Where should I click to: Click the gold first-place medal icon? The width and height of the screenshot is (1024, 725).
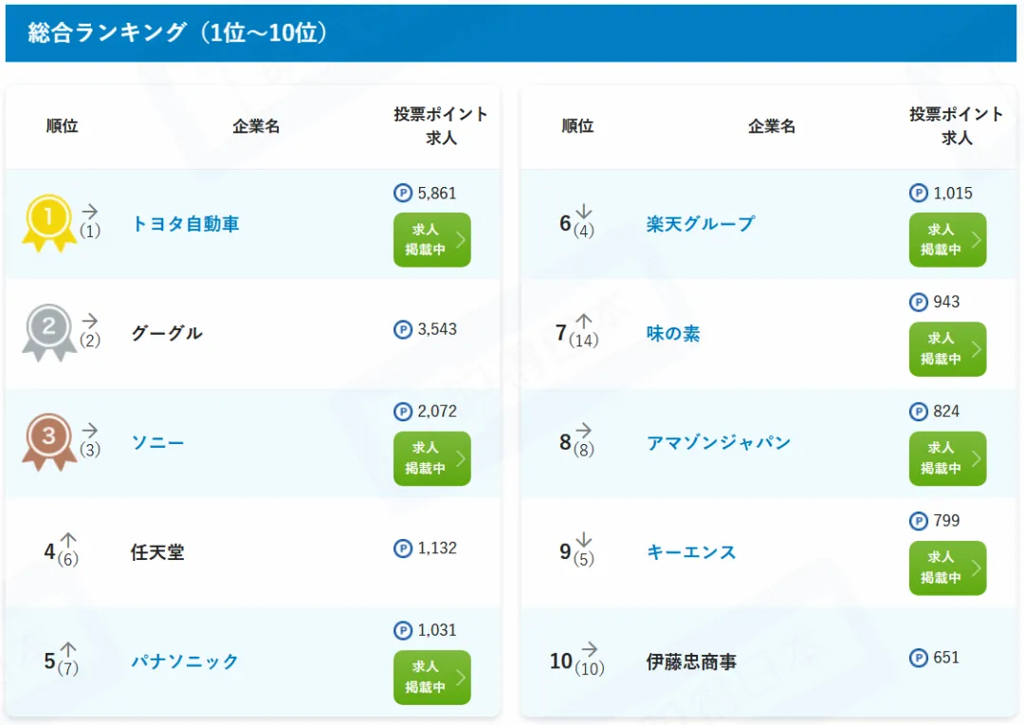pos(49,224)
